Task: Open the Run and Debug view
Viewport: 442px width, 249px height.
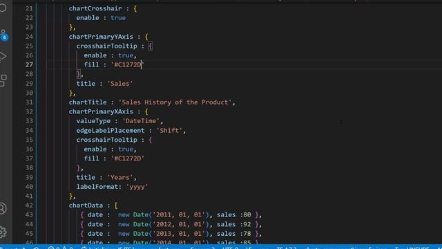Action: pos(3,57)
